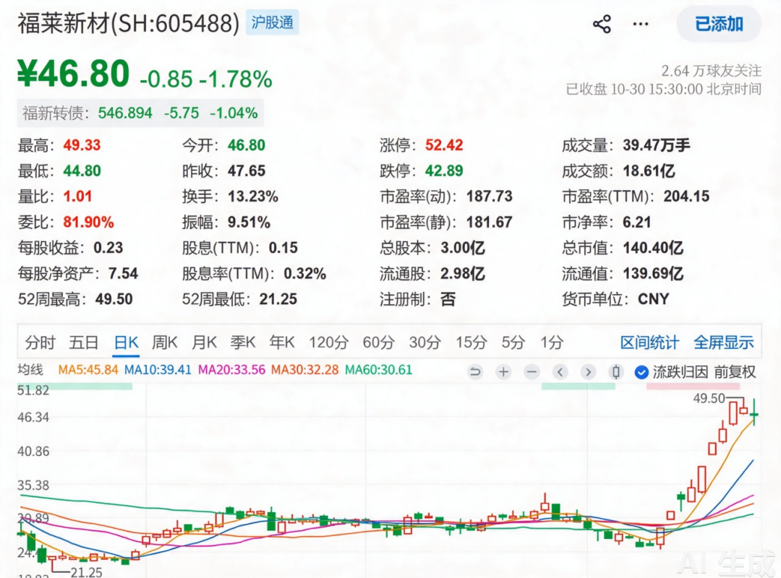Open the 福新转债 bond quote row

coord(140,113)
